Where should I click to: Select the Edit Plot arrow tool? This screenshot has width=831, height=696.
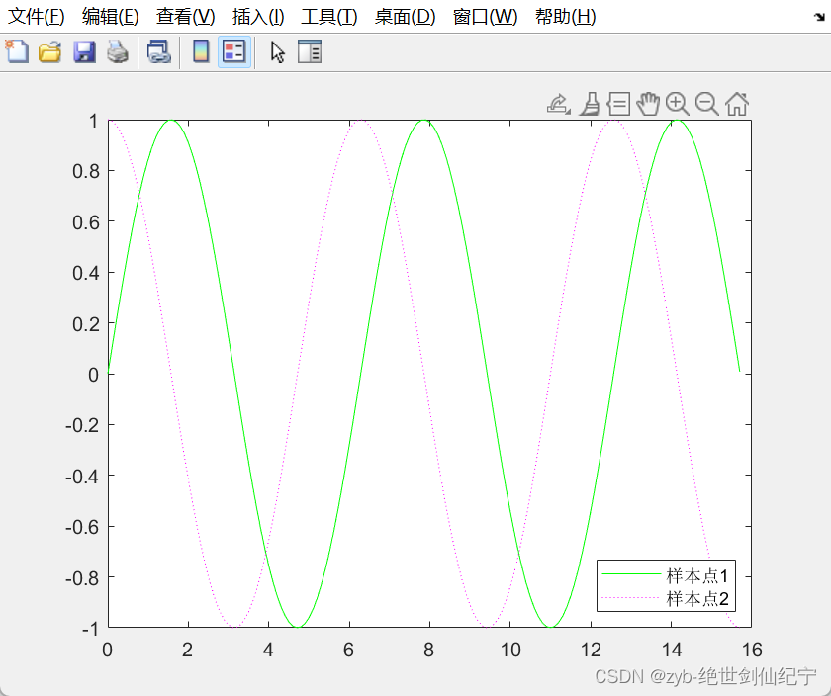pyautogui.click(x=277, y=52)
